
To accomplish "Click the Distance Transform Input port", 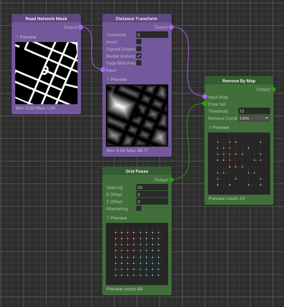I will [103, 70].
